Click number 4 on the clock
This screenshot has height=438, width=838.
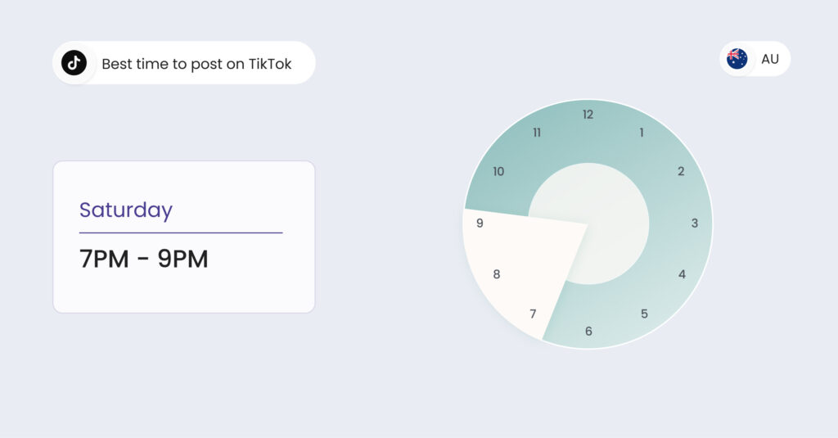pos(682,274)
